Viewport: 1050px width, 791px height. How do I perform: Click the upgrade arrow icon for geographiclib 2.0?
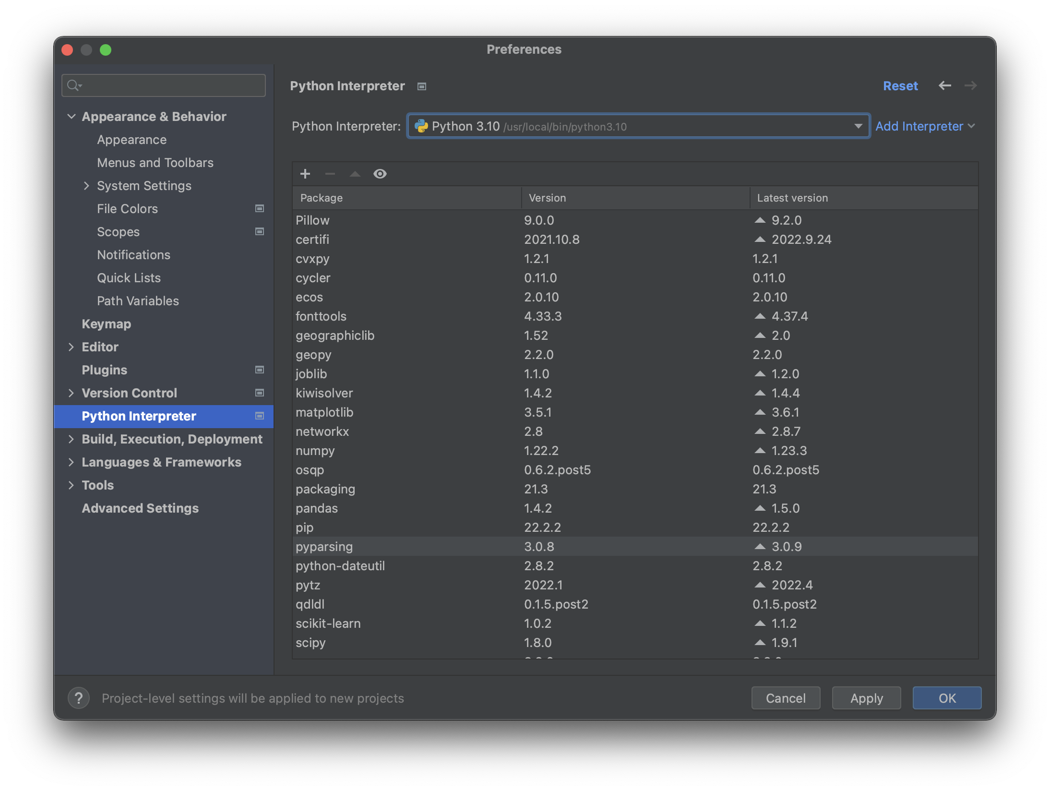point(760,336)
